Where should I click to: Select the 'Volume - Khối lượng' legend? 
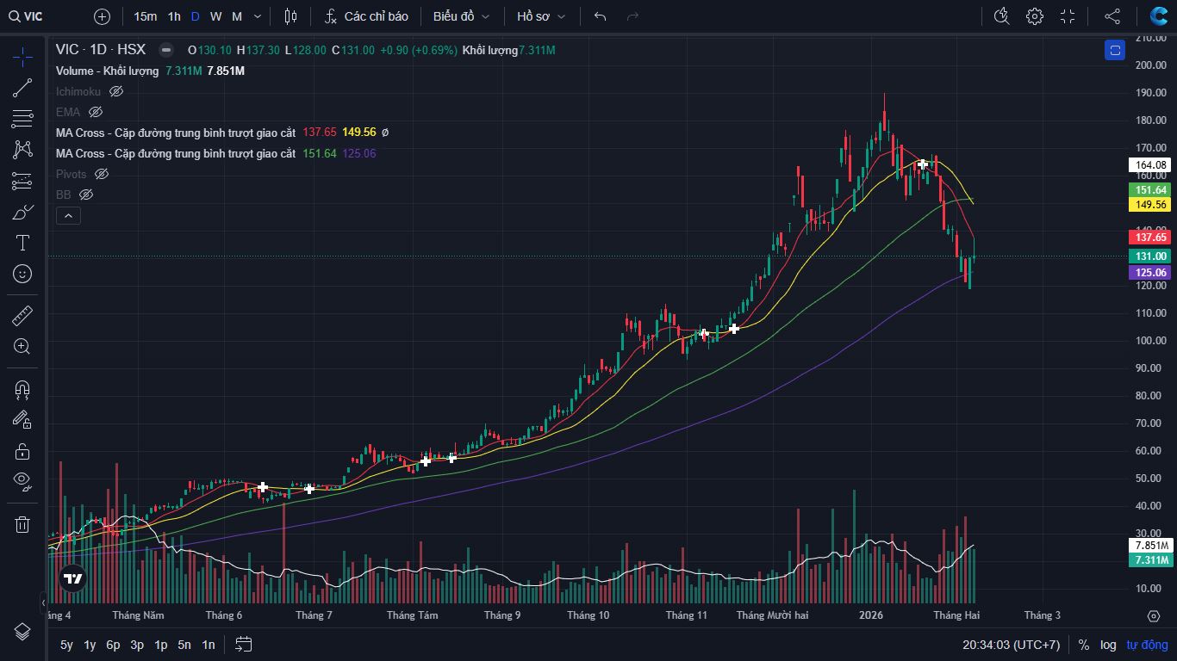tap(108, 71)
